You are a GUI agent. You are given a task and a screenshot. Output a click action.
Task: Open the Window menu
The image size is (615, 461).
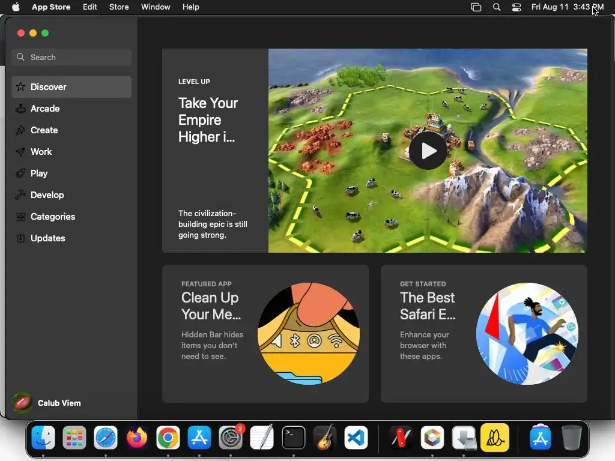click(x=156, y=7)
